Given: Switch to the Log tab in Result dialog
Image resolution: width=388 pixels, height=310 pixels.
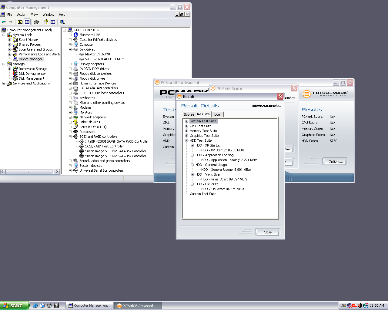Looking at the screenshot, I should click(217, 114).
